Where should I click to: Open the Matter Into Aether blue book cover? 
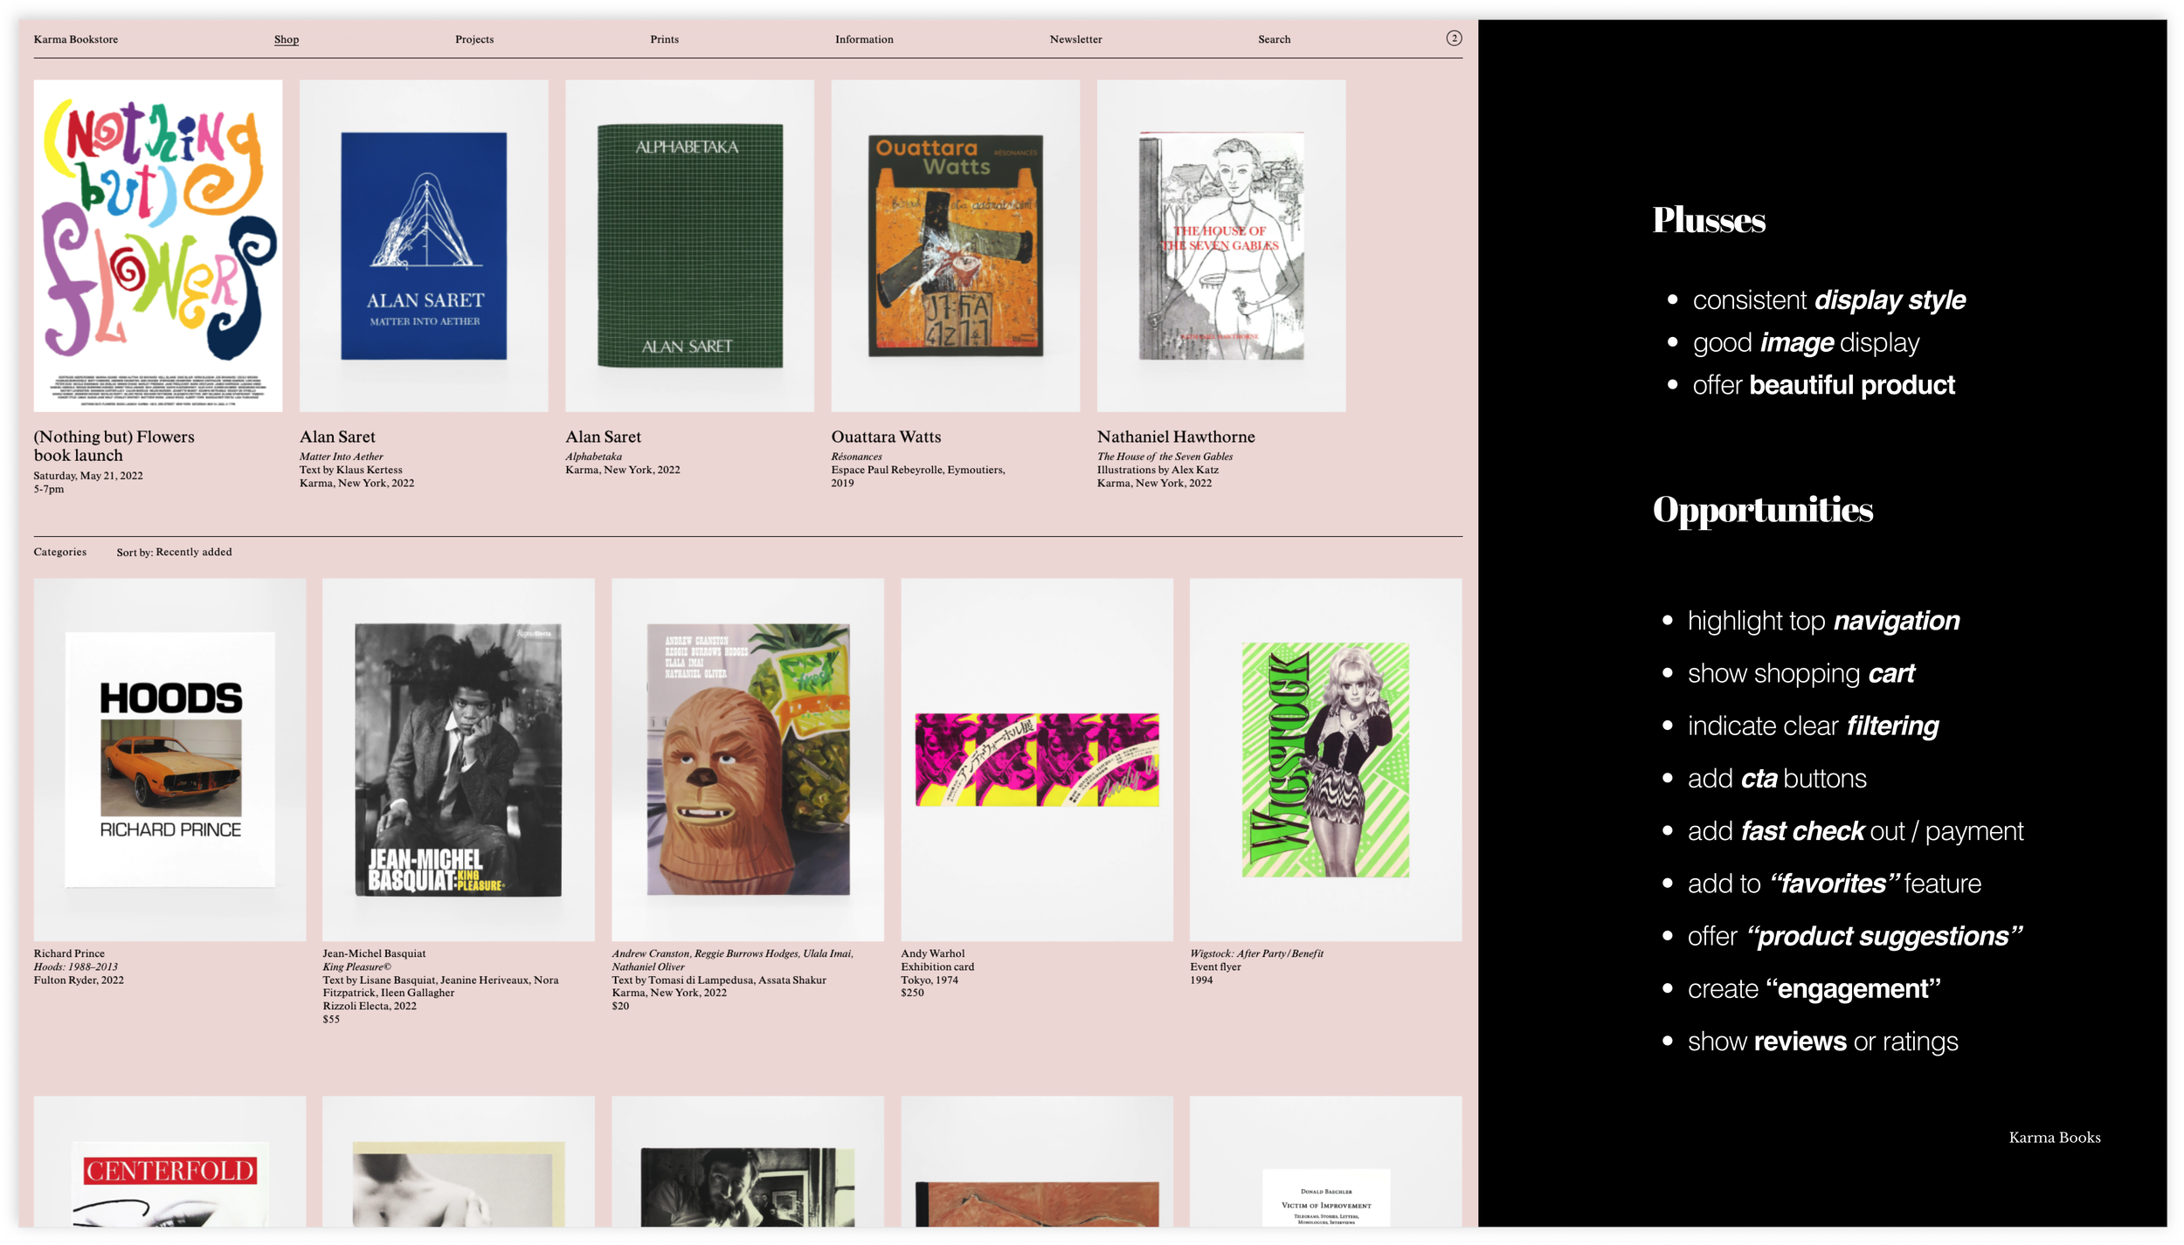click(x=424, y=245)
